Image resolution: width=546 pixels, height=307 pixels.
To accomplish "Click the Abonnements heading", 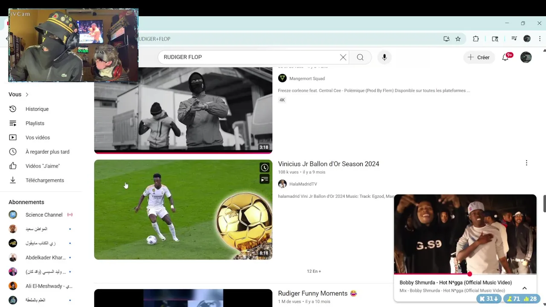I will point(26,202).
